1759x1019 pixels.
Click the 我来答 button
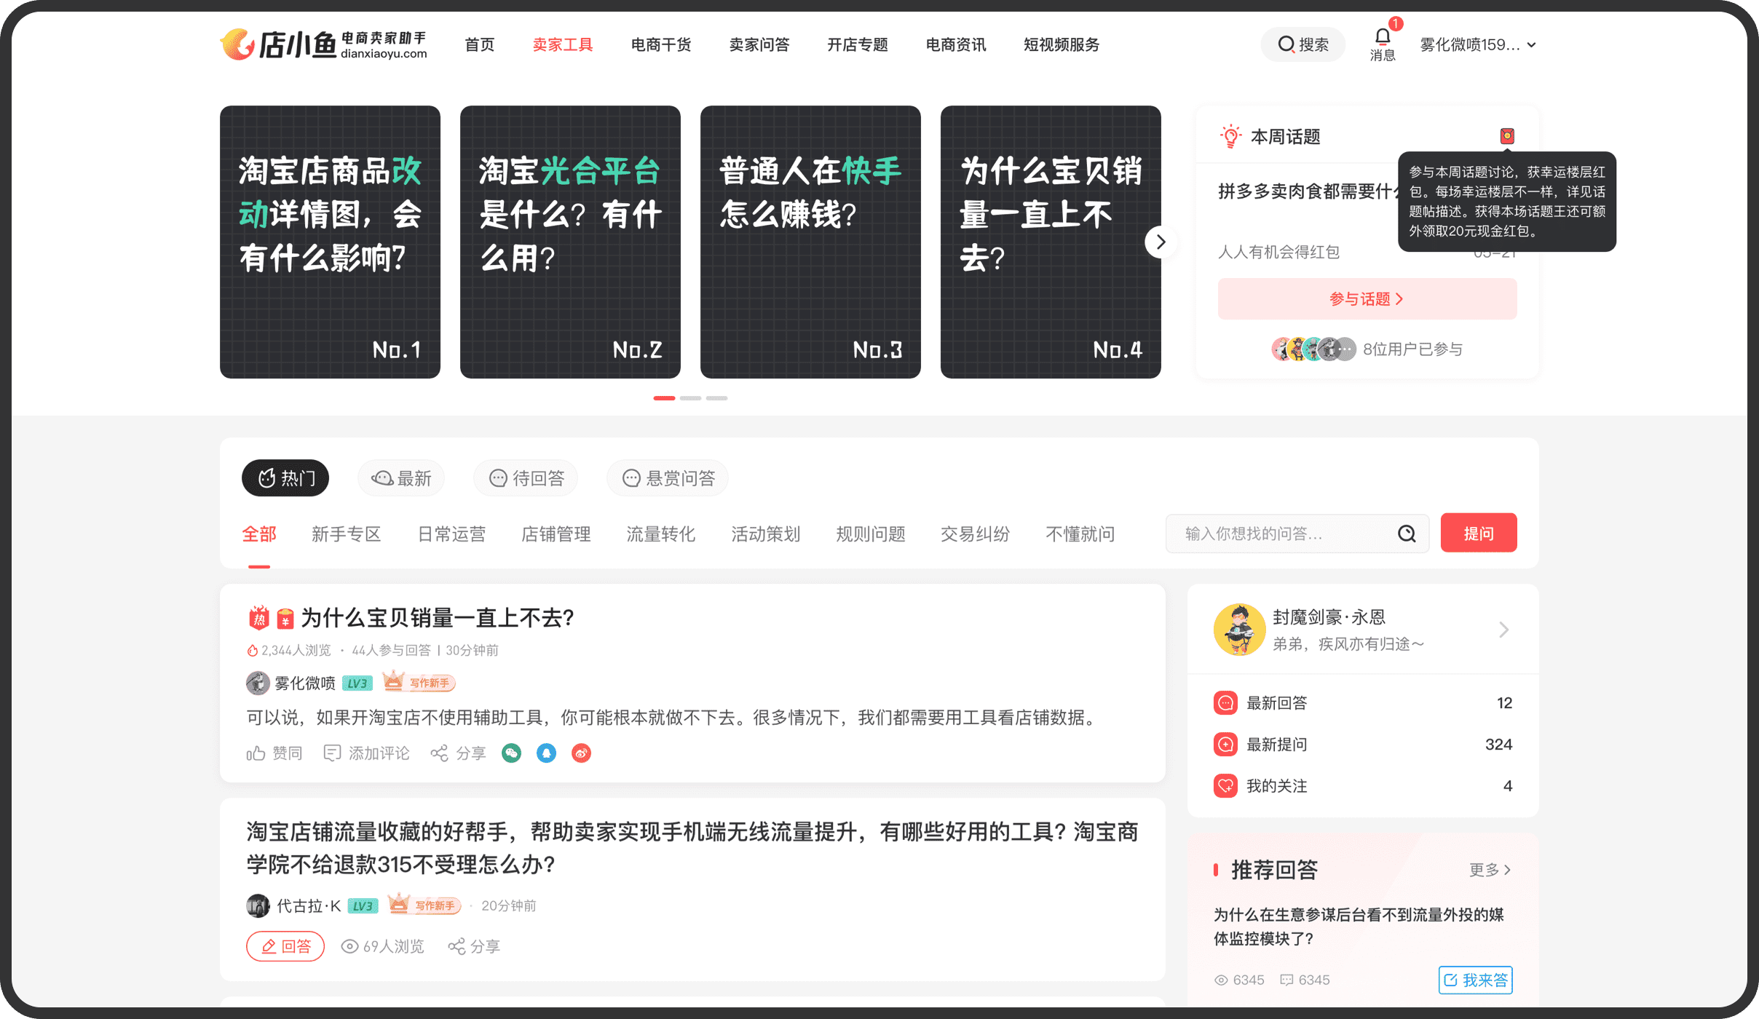click(x=1476, y=980)
